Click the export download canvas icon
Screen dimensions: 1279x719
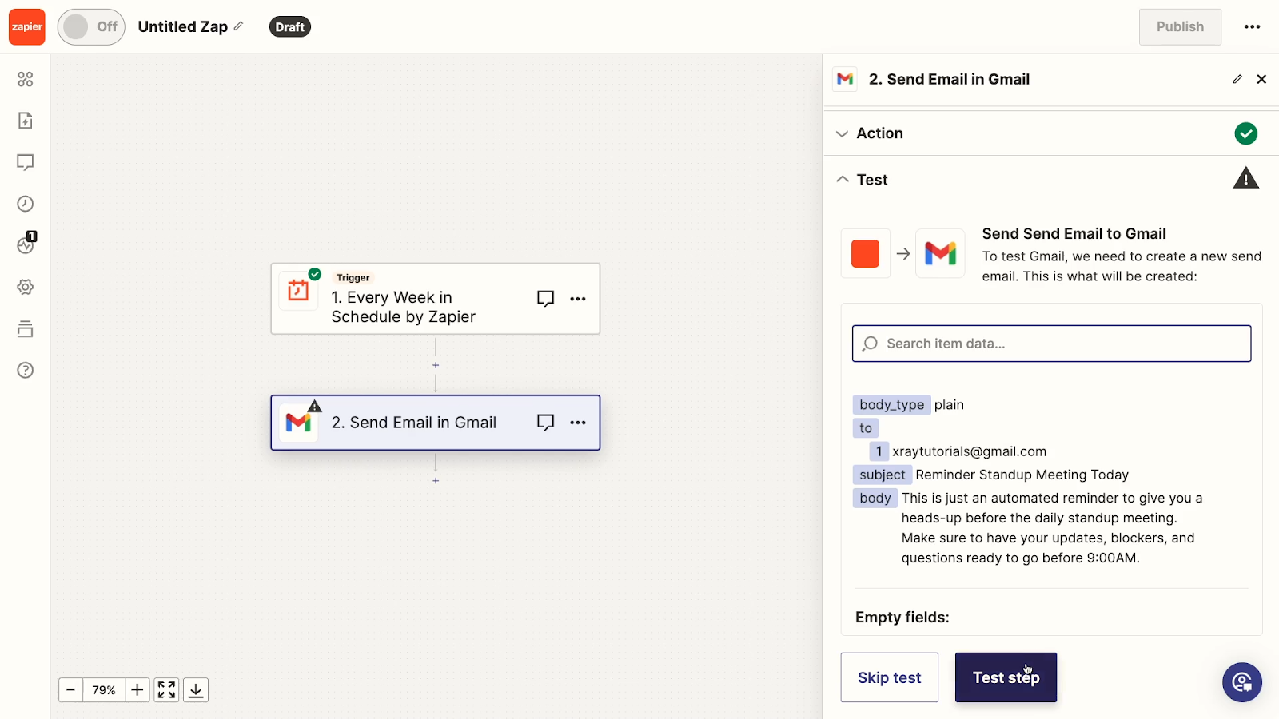(196, 690)
